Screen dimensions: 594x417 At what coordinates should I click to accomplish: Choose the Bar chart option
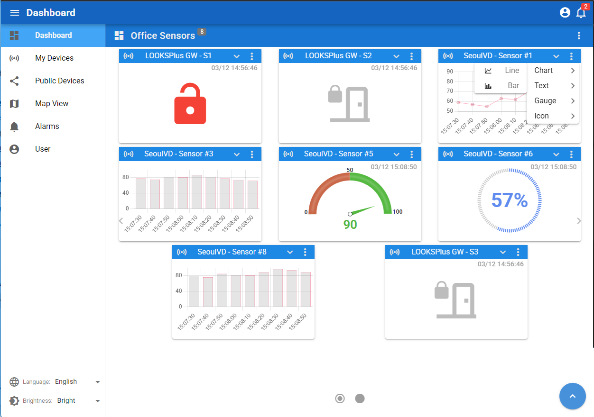coord(501,86)
